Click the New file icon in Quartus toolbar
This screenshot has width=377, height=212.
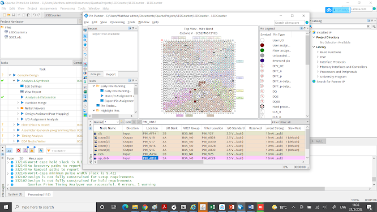(5, 15)
